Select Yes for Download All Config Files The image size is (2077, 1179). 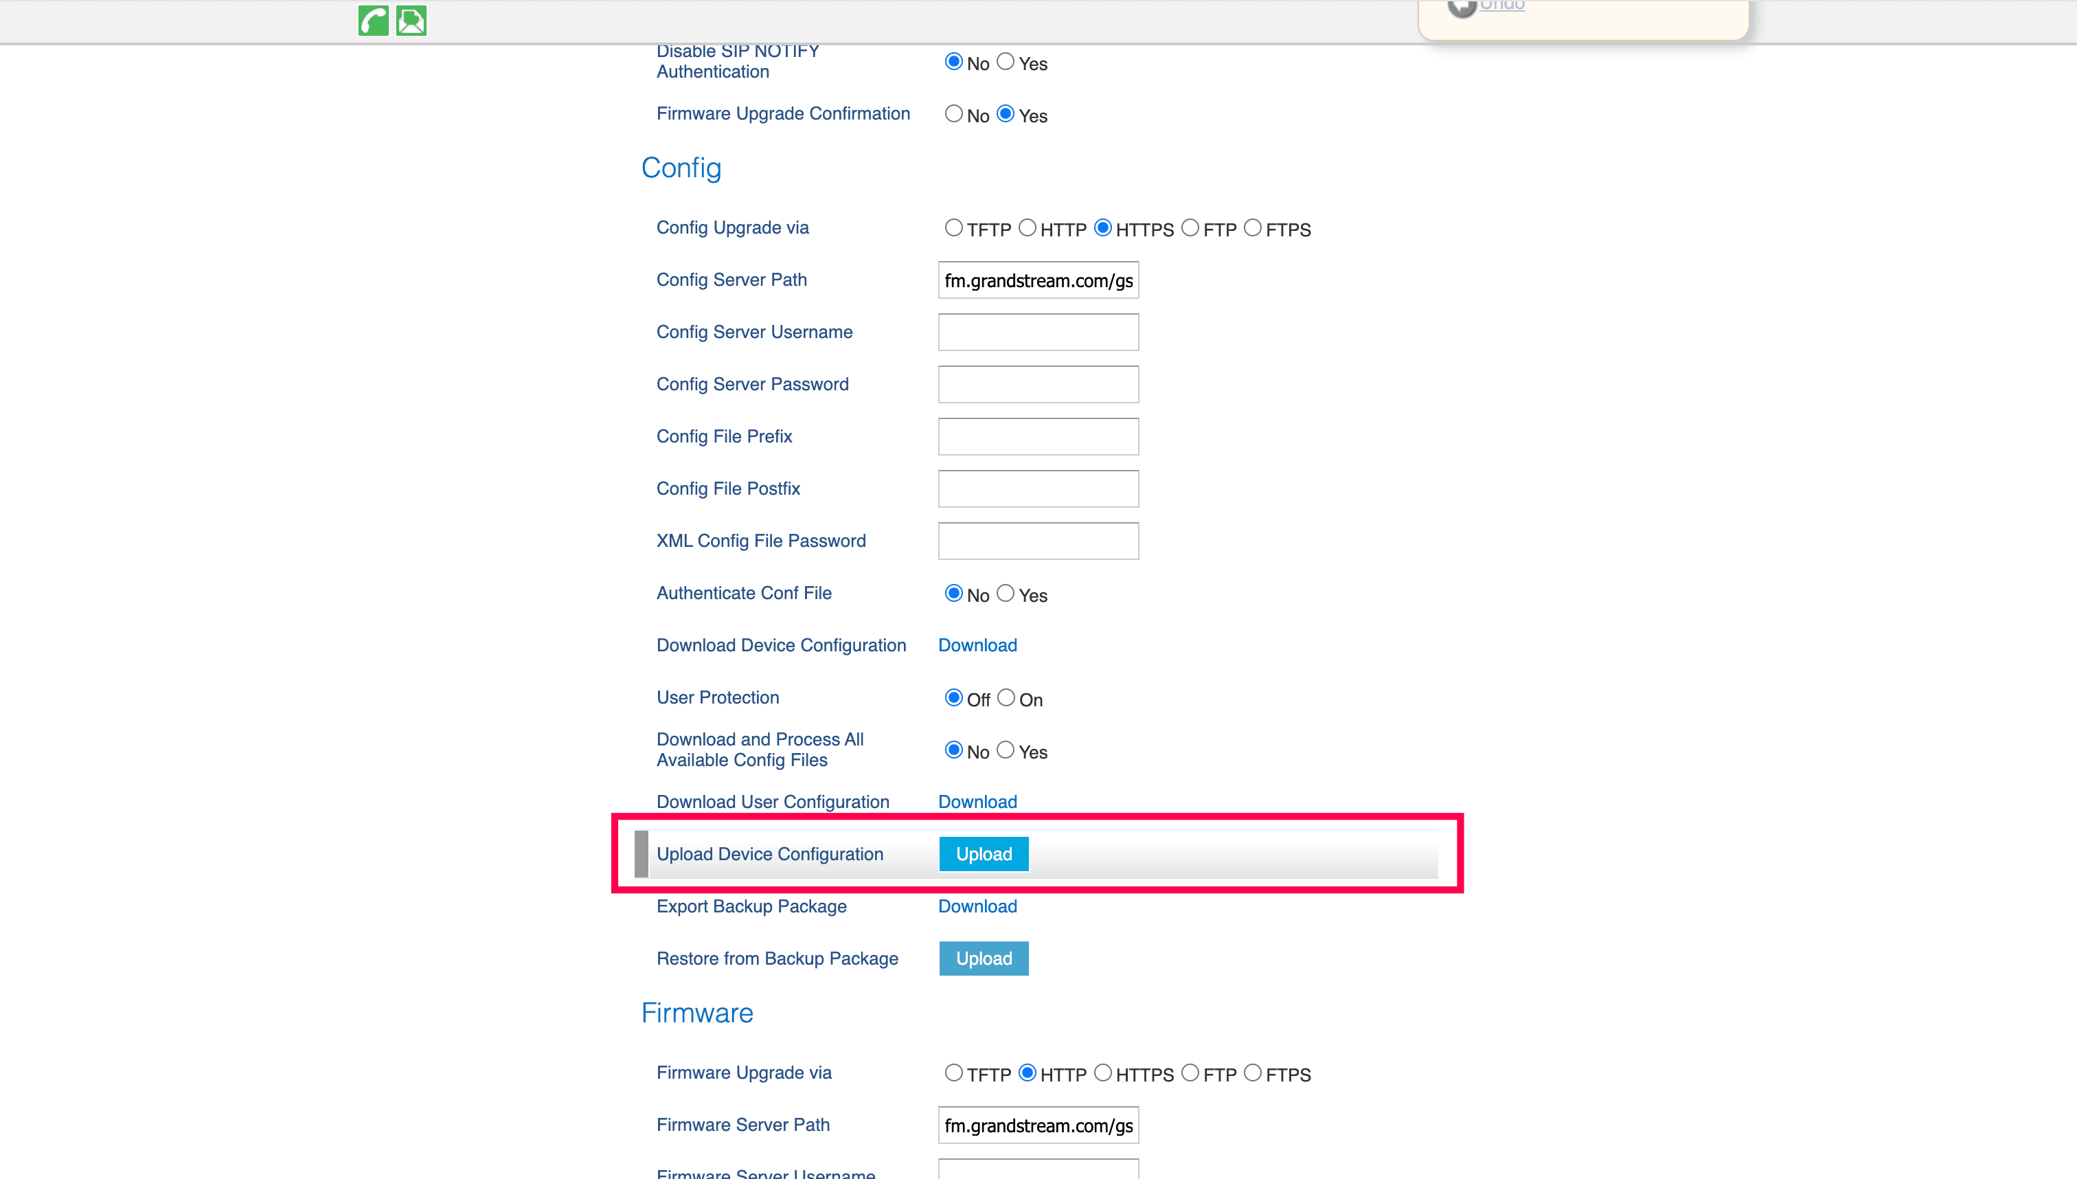click(x=1006, y=751)
